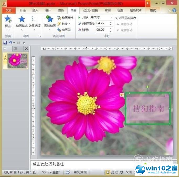
Task: Switch to Slide Sorter view in status bar
Action: (x=113, y=172)
